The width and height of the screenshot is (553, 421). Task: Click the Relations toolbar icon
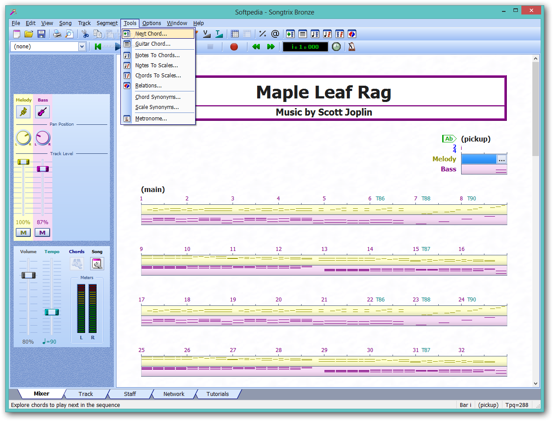pyautogui.click(x=352, y=34)
